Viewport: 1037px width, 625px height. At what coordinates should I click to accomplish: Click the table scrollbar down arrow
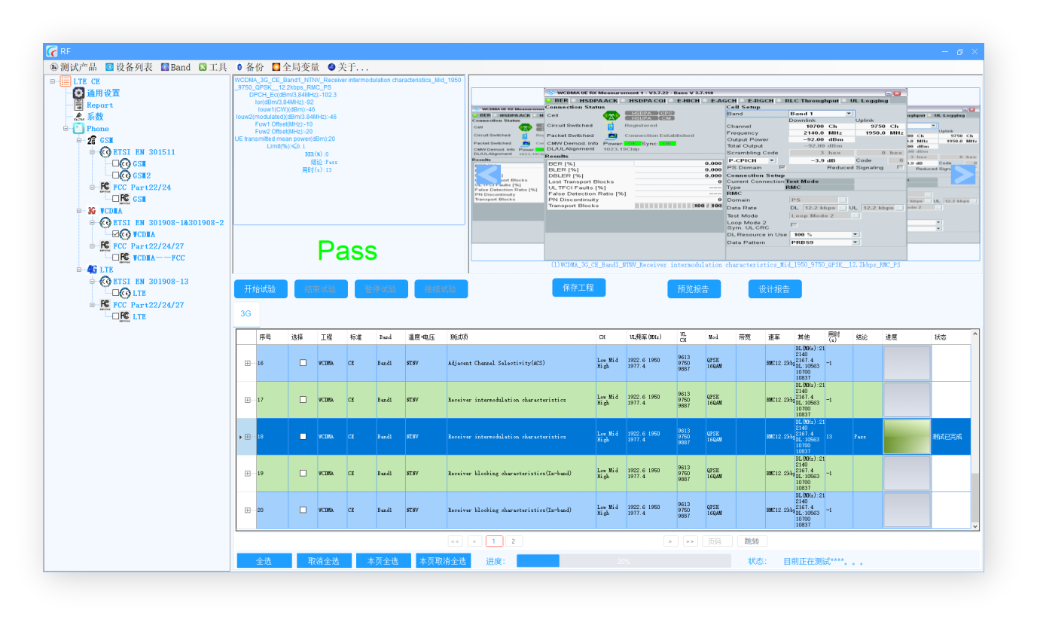(975, 526)
